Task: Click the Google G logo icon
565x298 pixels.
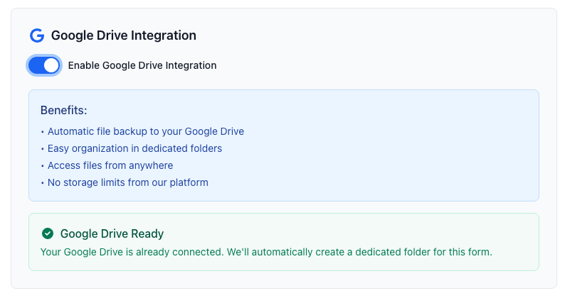Action: [x=37, y=35]
